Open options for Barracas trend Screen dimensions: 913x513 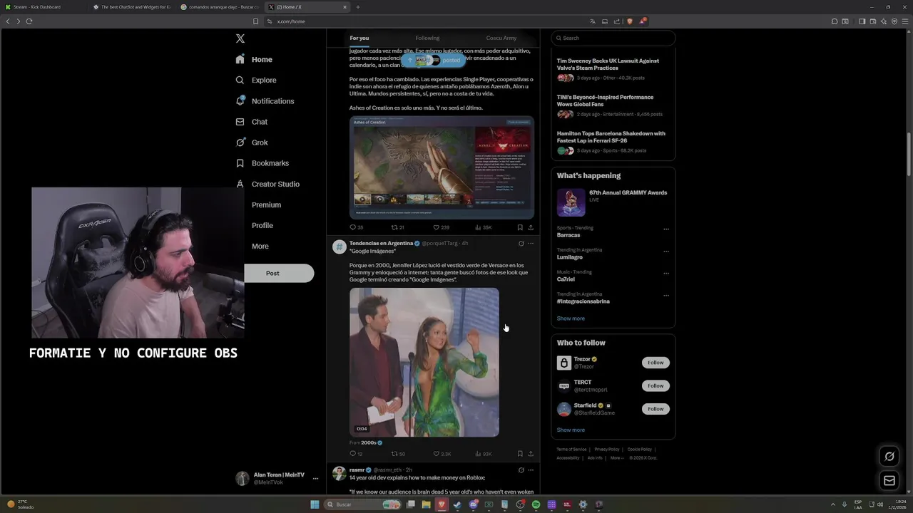click(666, 229)
